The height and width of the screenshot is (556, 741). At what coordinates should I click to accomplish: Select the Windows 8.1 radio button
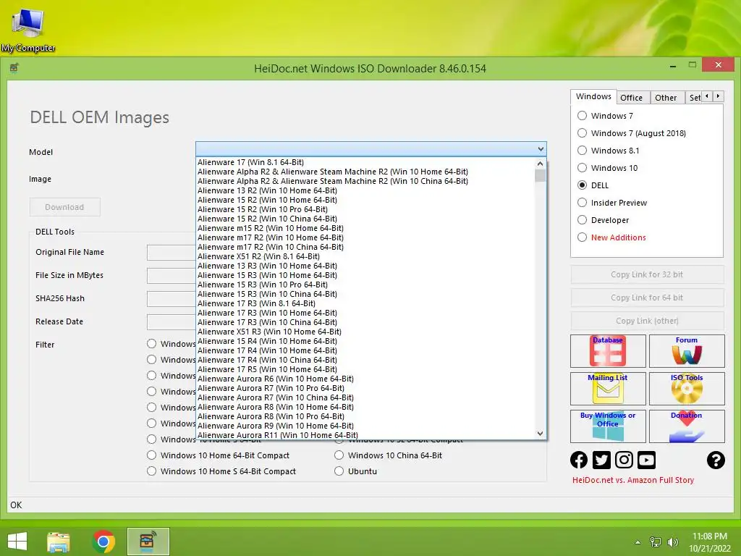pyautogui.click(x=583, y=151)
